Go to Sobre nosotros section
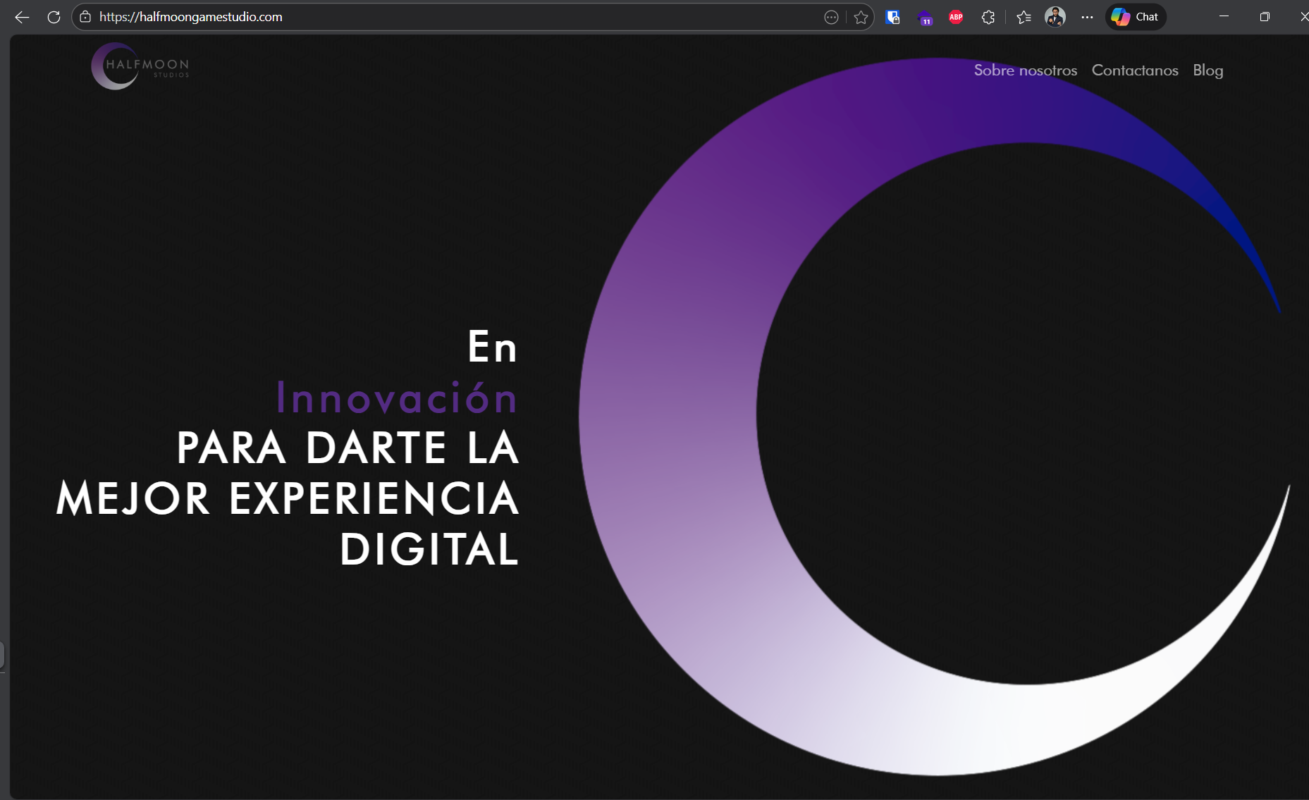The image size is (1309, 800). (1025, 70)
